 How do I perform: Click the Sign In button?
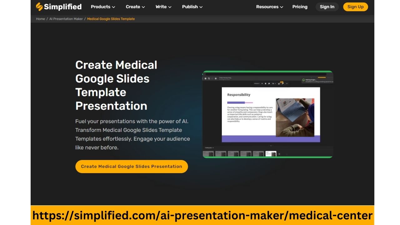click(x=327, y=7)
